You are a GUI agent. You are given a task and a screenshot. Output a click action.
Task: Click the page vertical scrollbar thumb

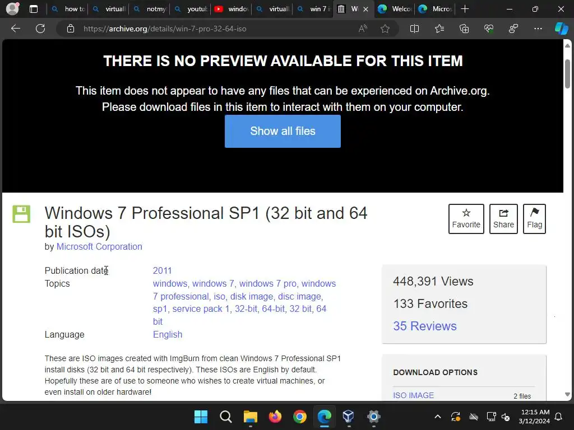pyautogui.click(x=567, y=73)
